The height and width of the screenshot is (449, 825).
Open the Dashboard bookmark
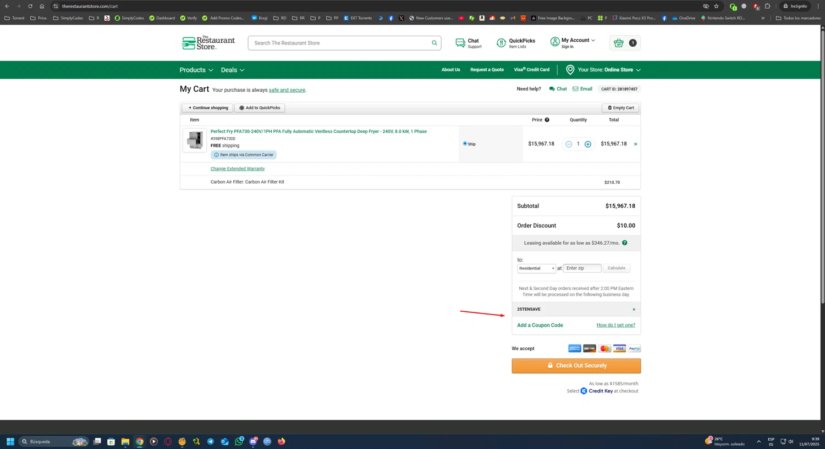pyautogui.click(x=162, y=18)
